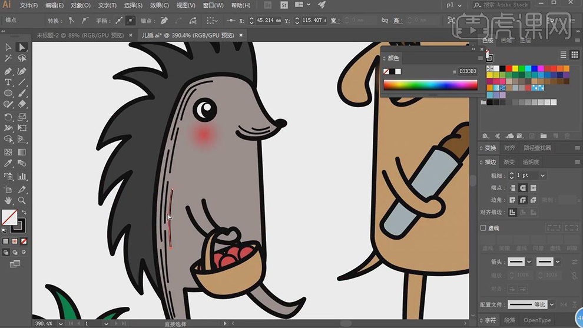Activate the Zoom magnifier tool

click(22, 200)
